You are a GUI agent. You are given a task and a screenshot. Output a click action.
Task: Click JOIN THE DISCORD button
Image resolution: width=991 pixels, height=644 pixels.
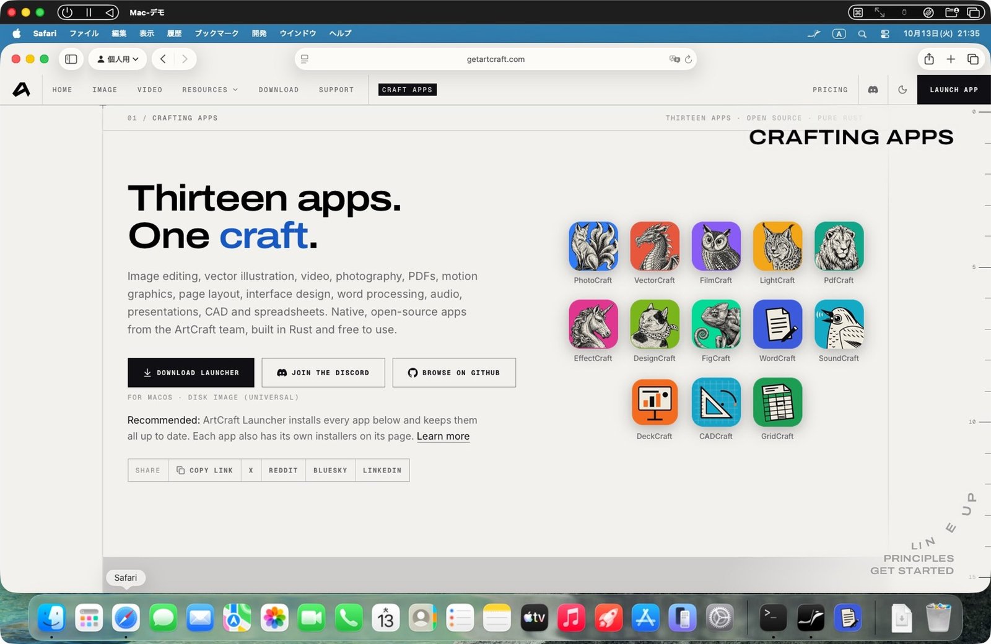click(x=323, y=373)
